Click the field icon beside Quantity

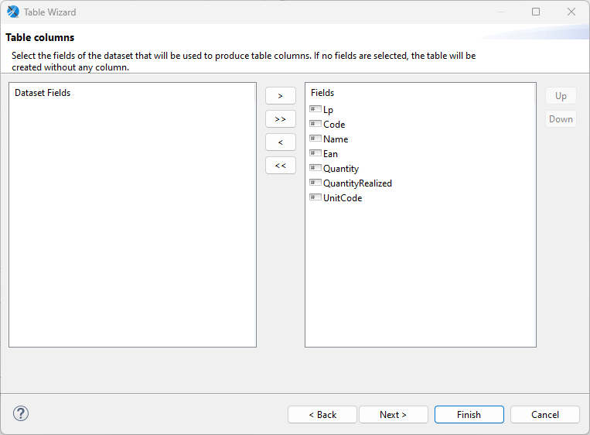pos(315,168)
